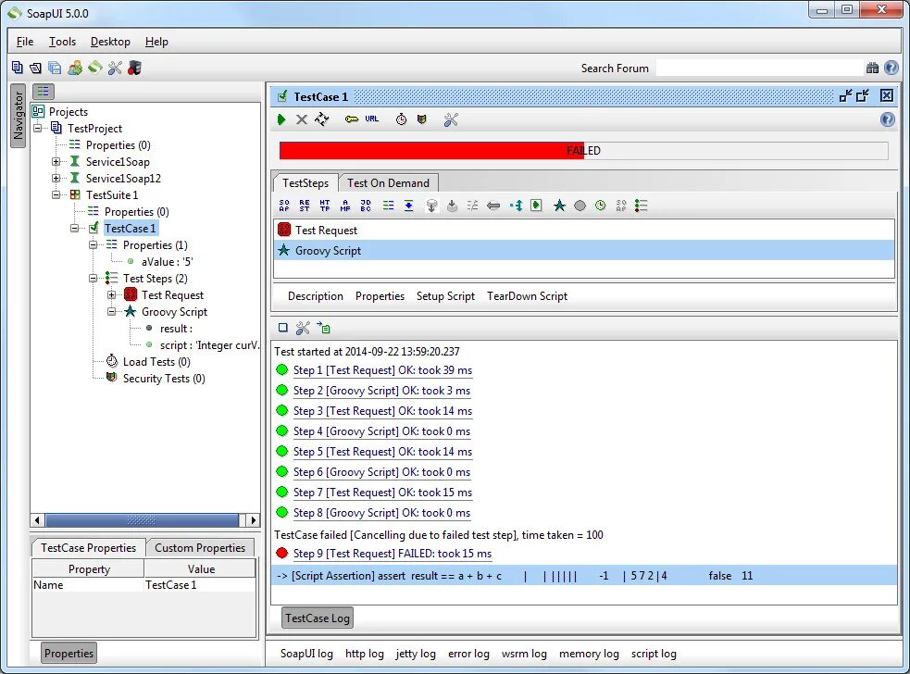Create a SecurityTest with the shield toolbar icon

422,119
